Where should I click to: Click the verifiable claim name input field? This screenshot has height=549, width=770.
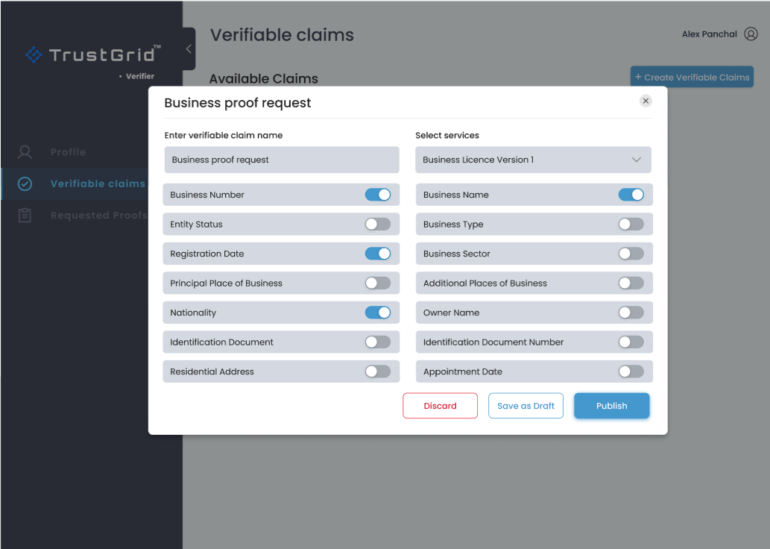pos(282,160)
